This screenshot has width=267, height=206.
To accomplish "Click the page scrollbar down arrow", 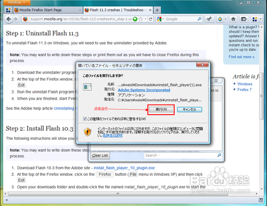I will tap(262, 189).
